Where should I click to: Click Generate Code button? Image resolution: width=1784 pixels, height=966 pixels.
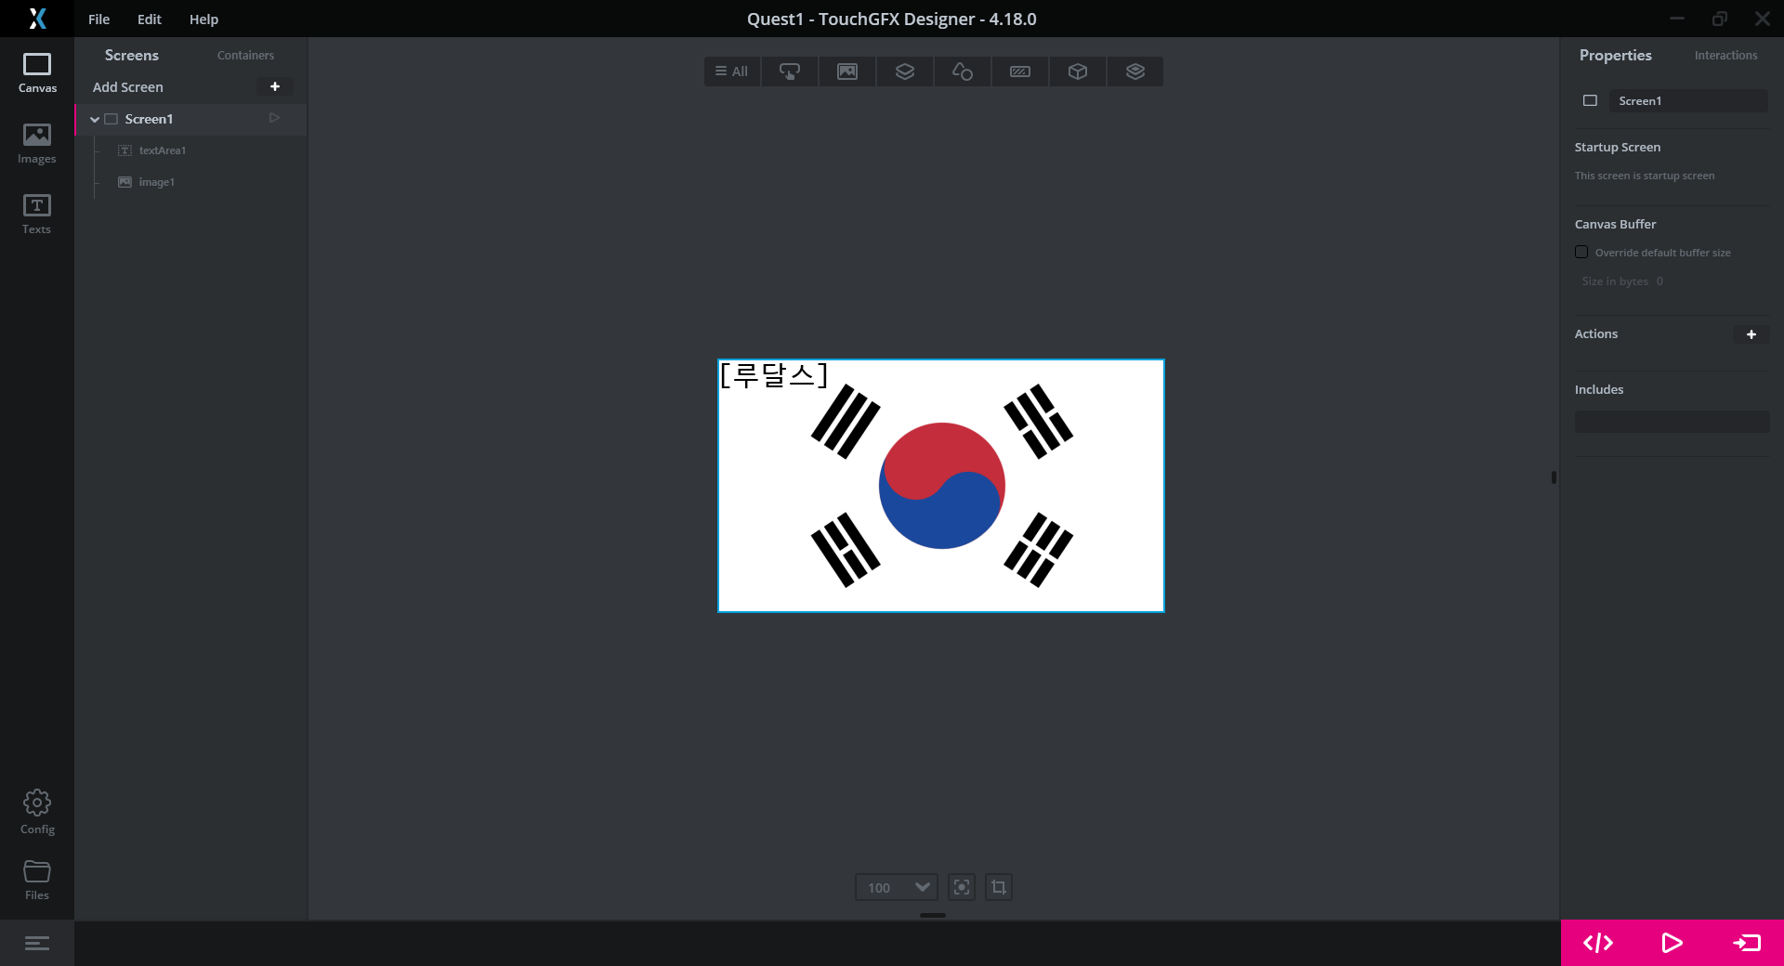[x=1598, y=943]
